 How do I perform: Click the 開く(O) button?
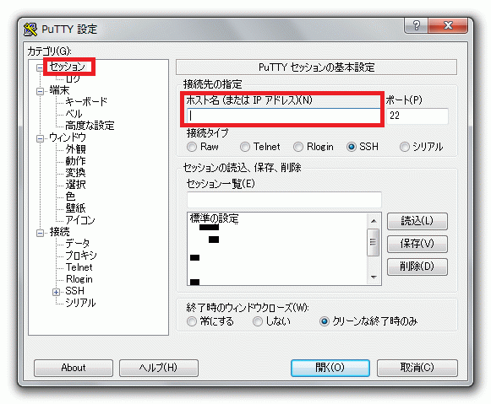coord(330,368)
